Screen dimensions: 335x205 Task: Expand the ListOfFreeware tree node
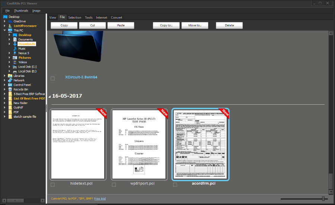tap(4, 26)
